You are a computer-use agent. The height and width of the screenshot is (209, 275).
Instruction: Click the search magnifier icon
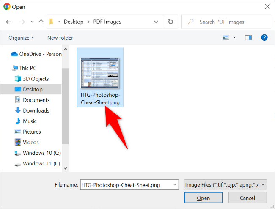pos(191,22)
